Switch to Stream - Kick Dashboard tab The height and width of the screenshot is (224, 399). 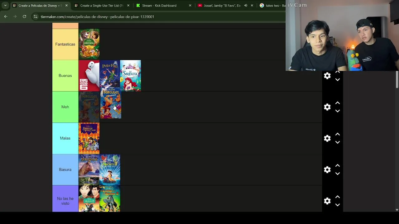tap(159, 5)
